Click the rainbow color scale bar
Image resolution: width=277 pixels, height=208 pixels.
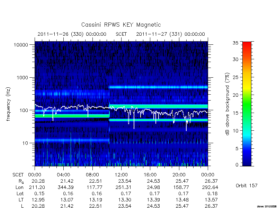(x=247, y=104)
